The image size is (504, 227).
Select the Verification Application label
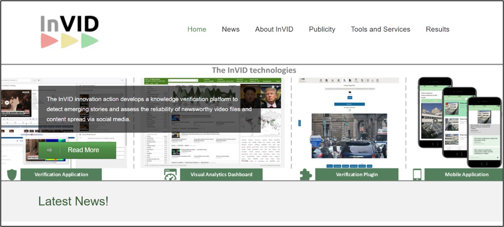tap(61, 175)
